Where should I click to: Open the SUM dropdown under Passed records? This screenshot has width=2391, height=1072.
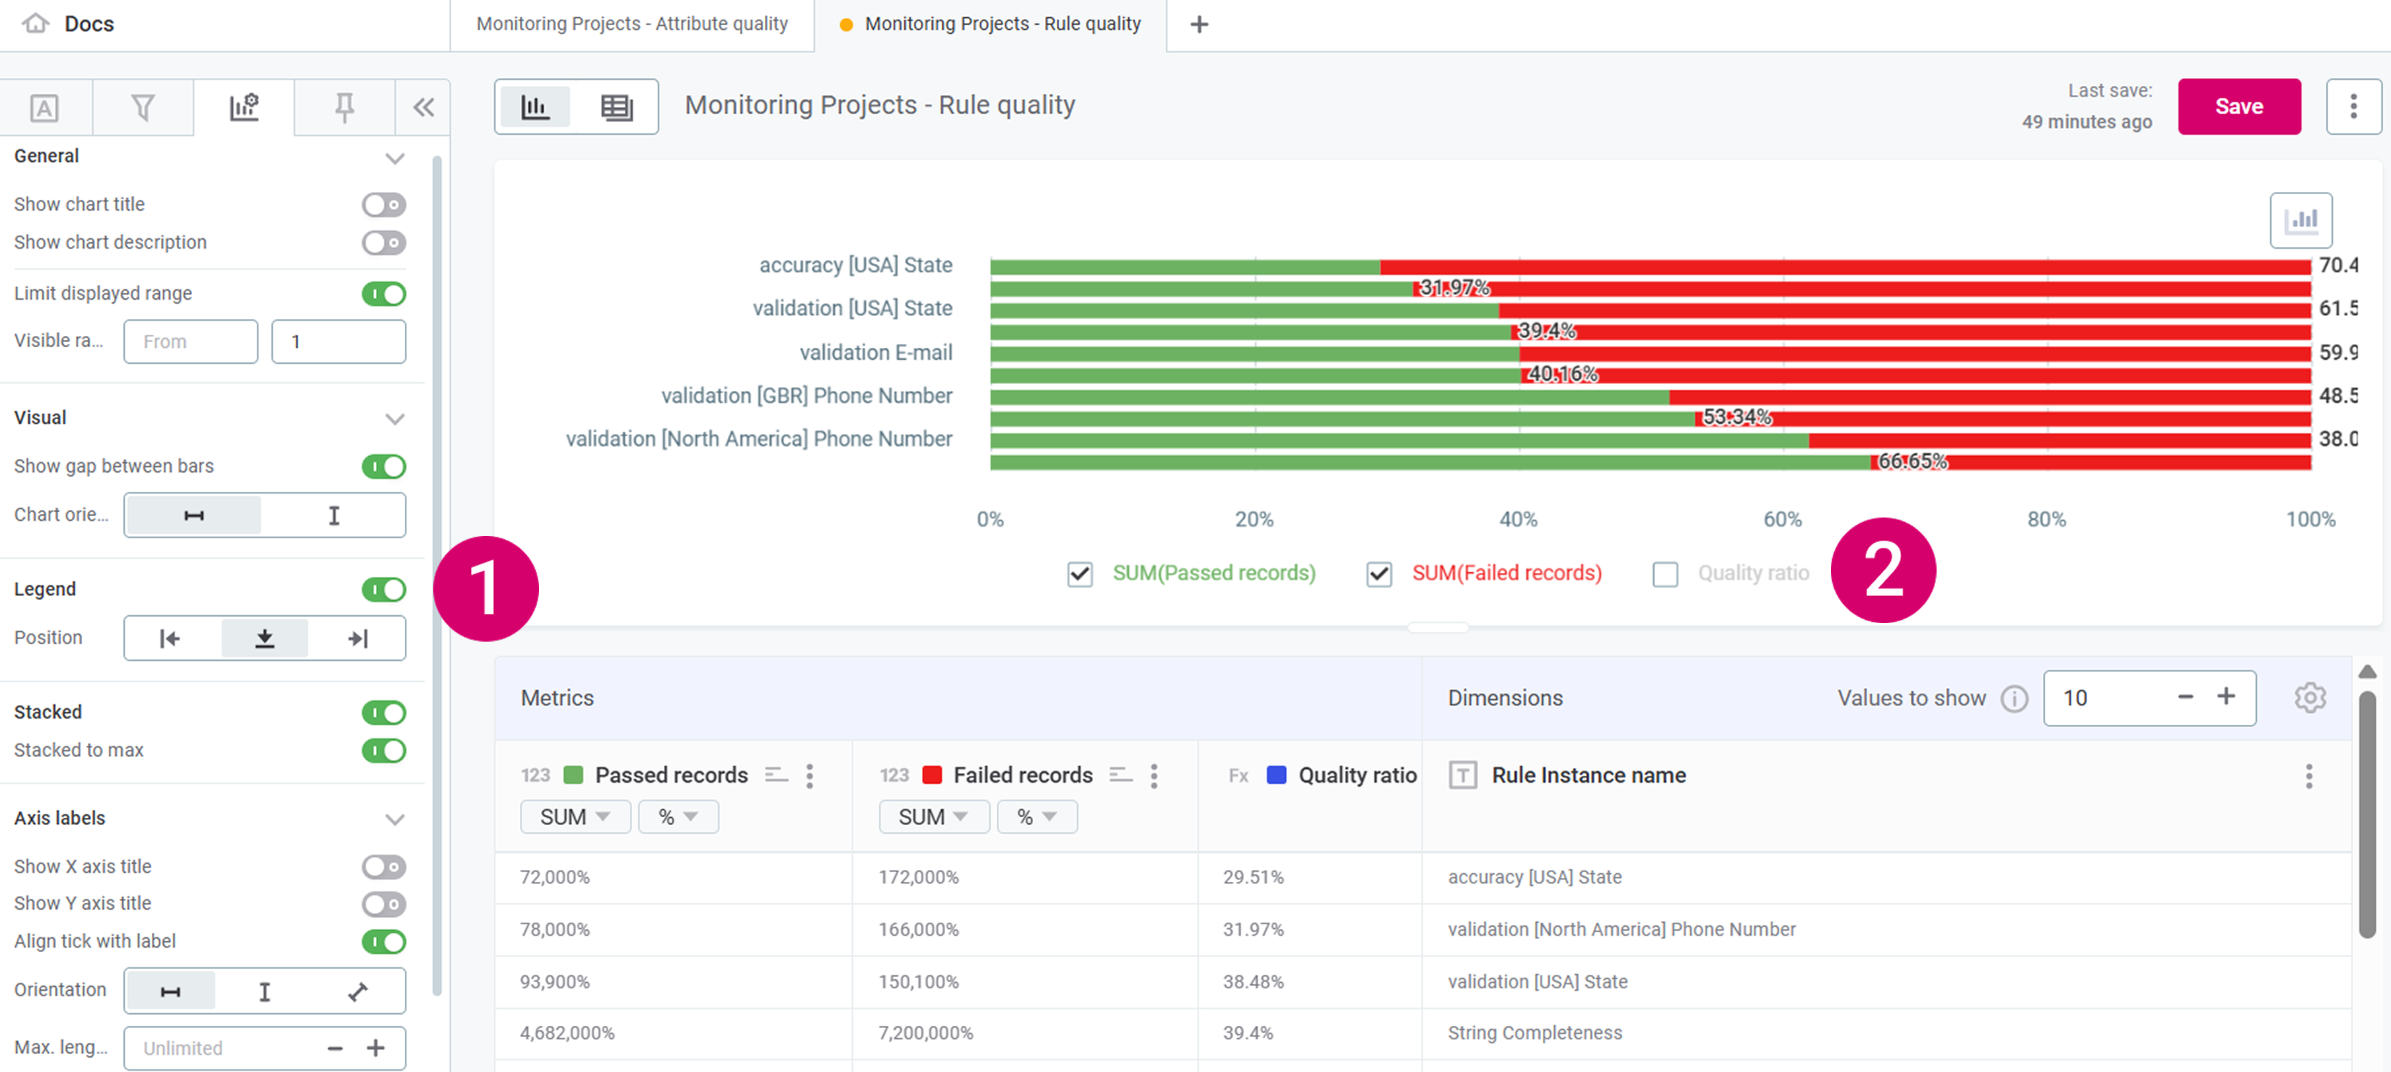pos(575,816)
